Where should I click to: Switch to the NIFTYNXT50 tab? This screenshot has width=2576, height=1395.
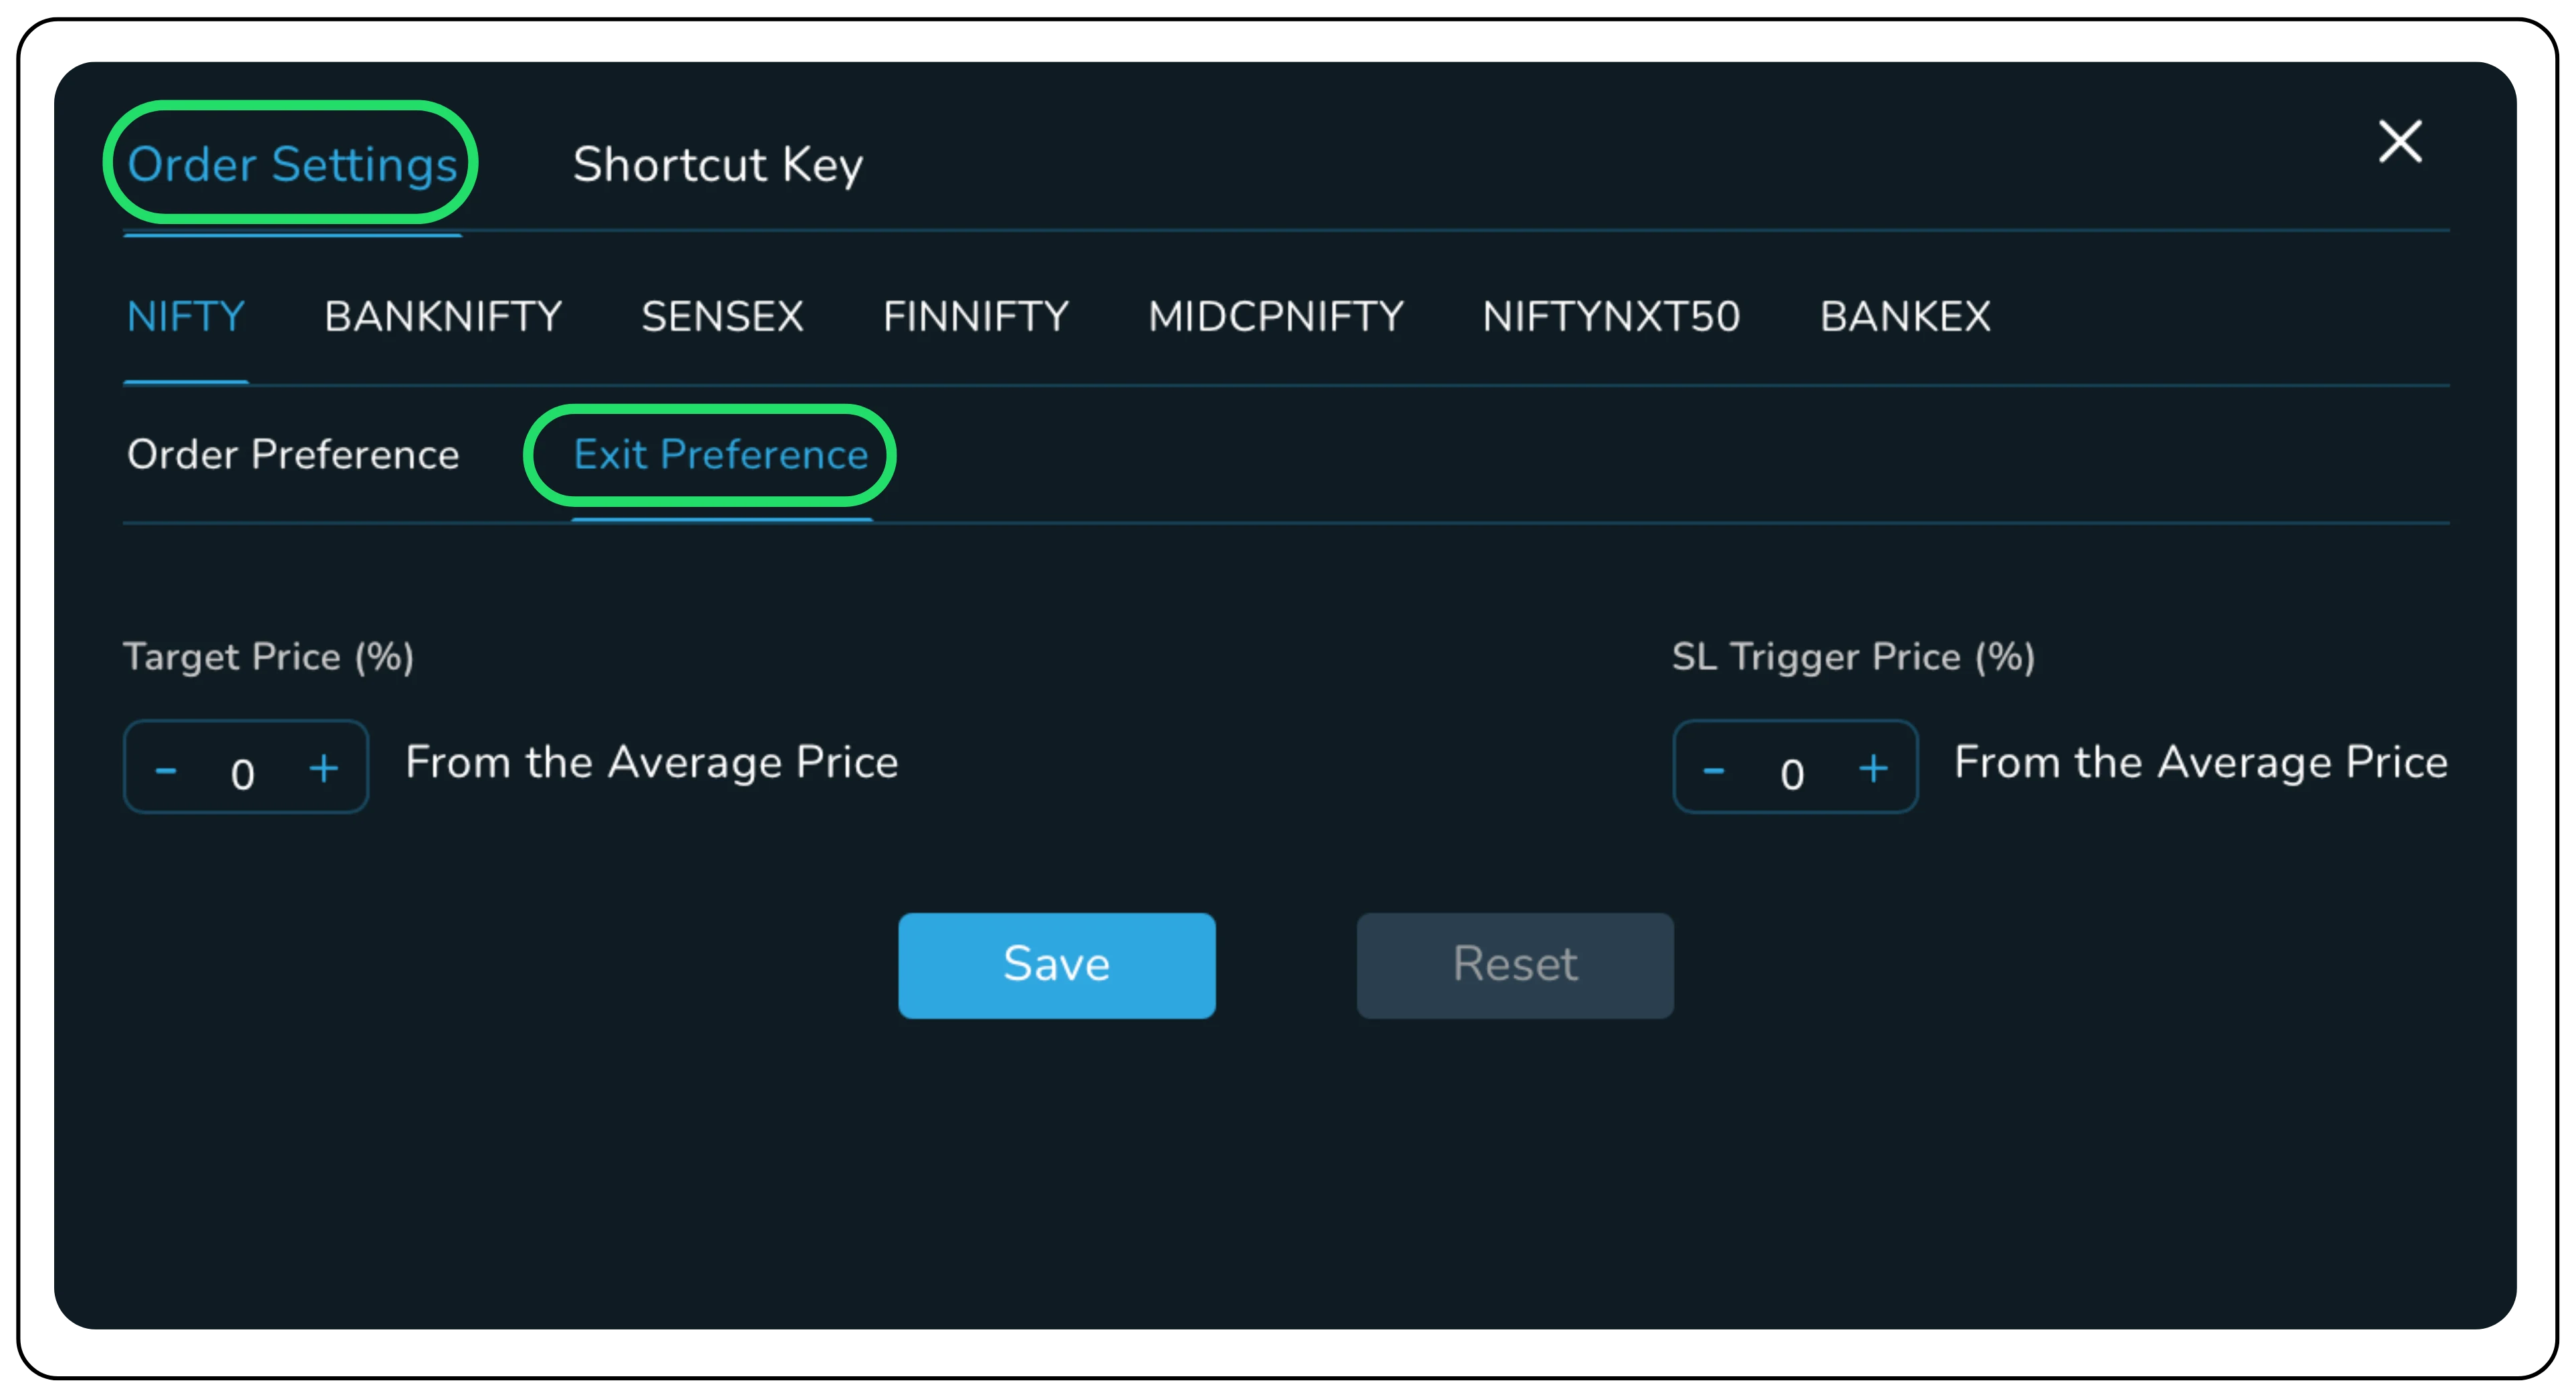pyautogui.click(x=1610, y=316)
